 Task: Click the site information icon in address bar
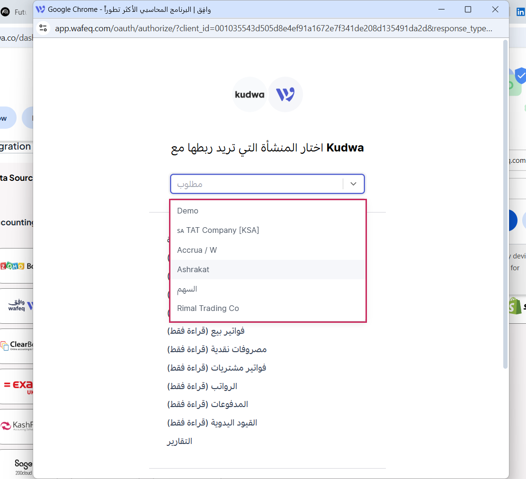pos(44,28)
